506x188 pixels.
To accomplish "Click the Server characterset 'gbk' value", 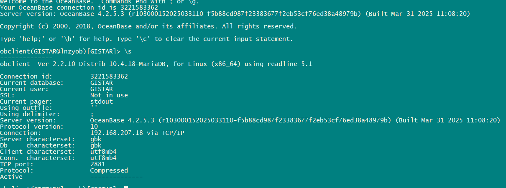I will pos(96,139).
